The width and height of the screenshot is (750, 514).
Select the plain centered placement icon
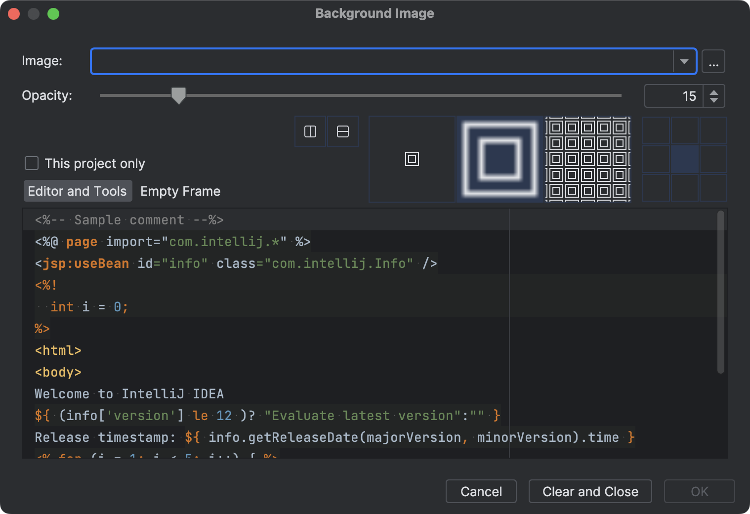pos(412,159)
